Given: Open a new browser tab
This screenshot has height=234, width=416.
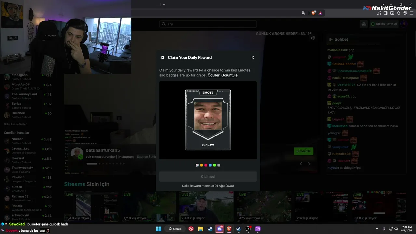Looking at the screenshot, I should point(164,4).
